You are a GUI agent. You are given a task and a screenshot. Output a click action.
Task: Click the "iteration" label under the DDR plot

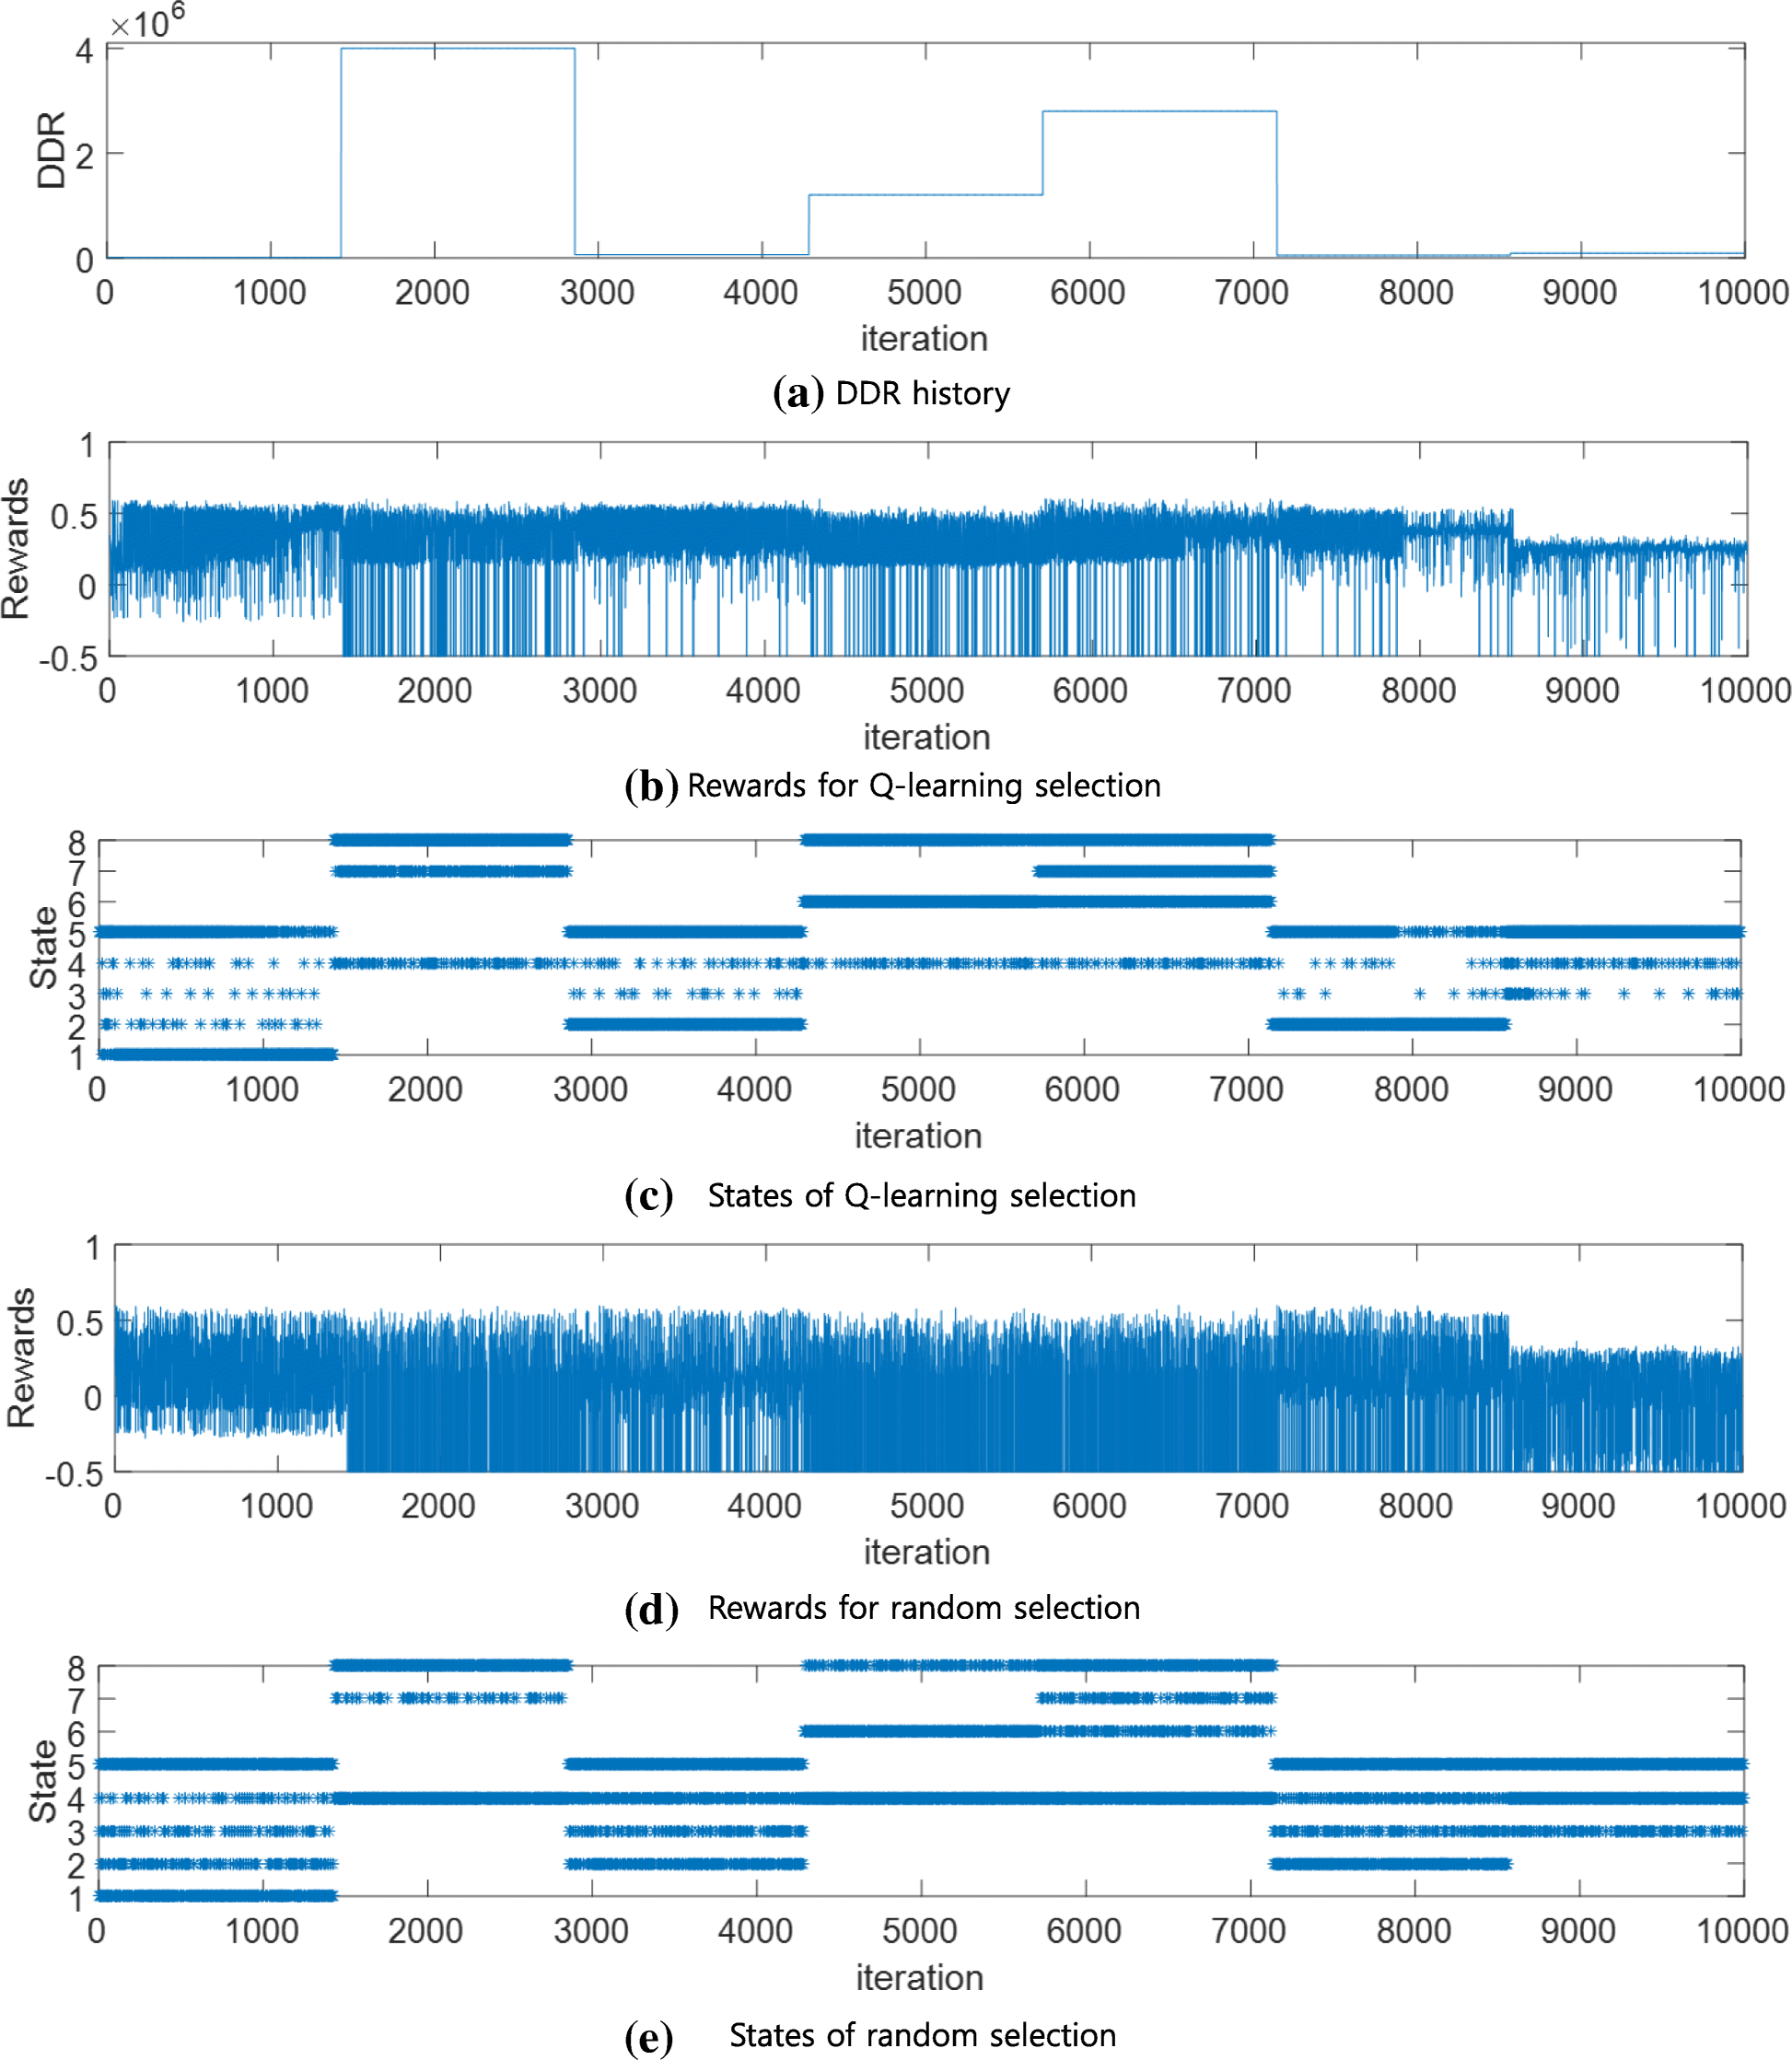(x=924, y=339)
